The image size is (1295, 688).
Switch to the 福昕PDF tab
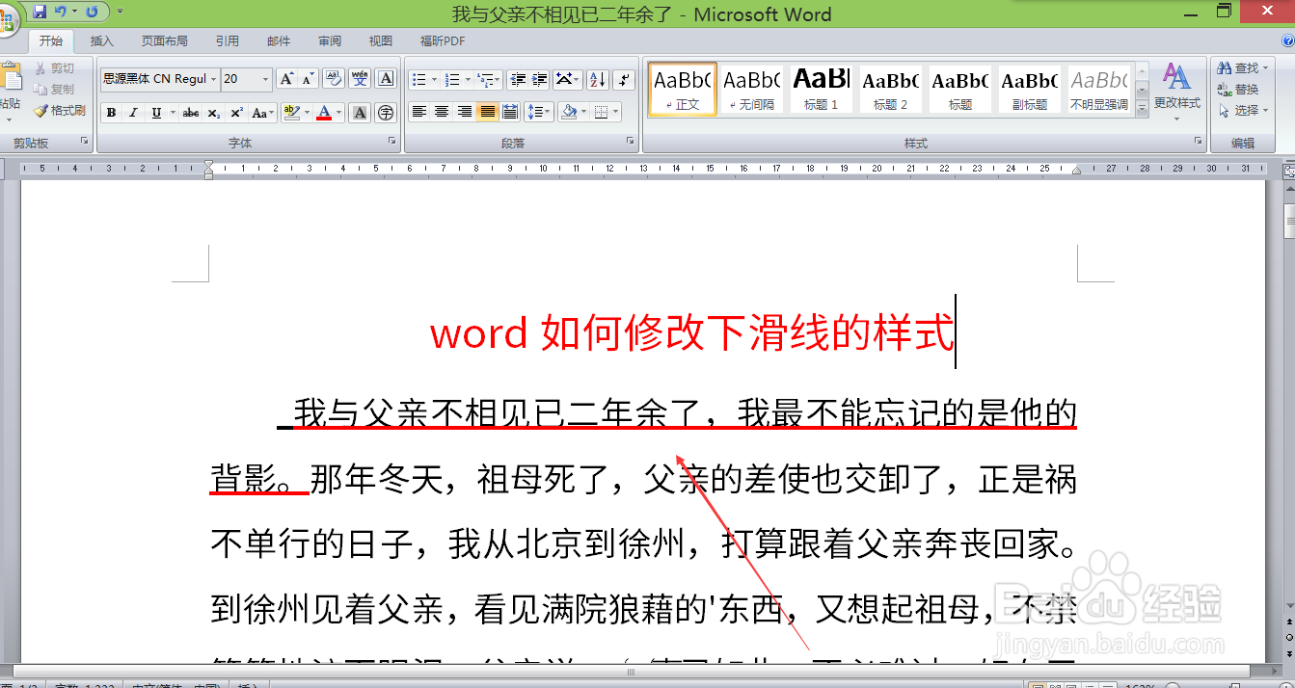(x=443, y=40)
